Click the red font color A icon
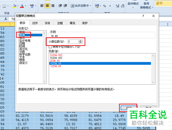The image size is (172, 130). 22,6
